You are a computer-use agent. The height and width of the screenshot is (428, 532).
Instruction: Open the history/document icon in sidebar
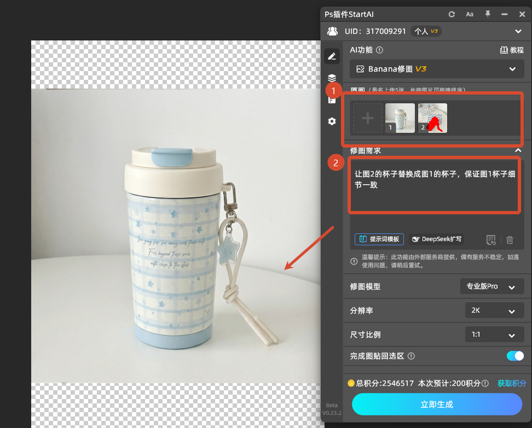[332, 99]
